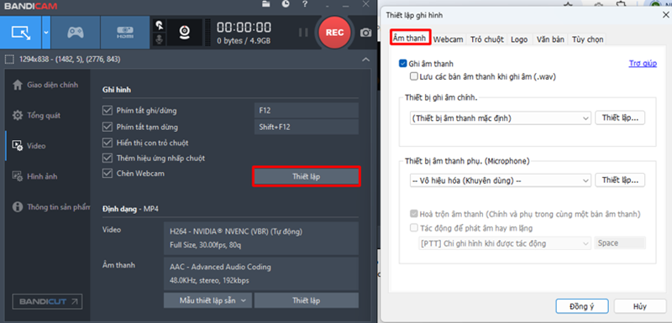Open the output folder icon
This screenshot has width=672, height=323.
266,4
